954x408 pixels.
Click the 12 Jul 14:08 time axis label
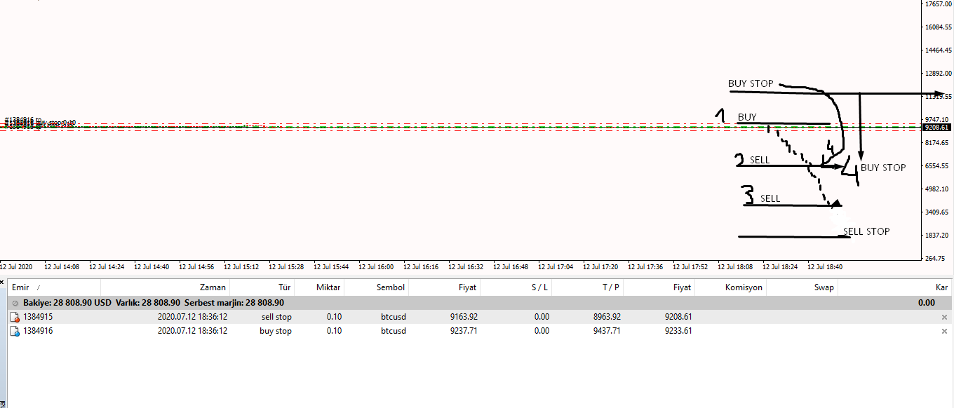coord(62,267)
